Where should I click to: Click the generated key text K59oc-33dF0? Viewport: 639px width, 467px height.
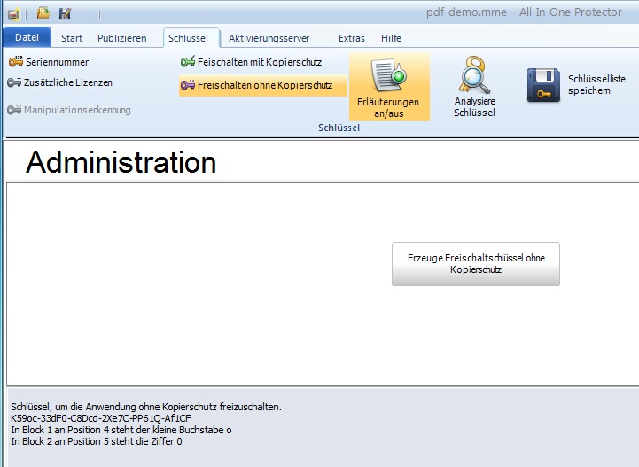point(101,418)
